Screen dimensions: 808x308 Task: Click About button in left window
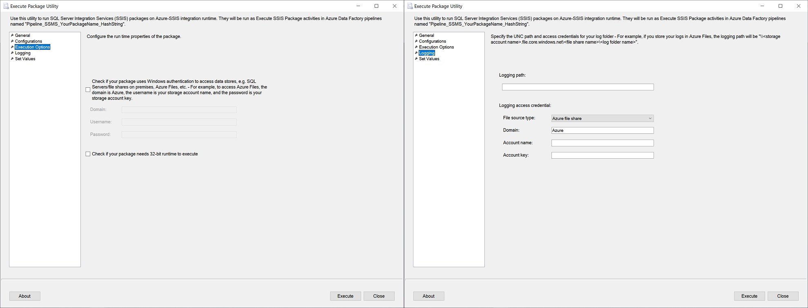pyautogui.click(x=25, y=296)
